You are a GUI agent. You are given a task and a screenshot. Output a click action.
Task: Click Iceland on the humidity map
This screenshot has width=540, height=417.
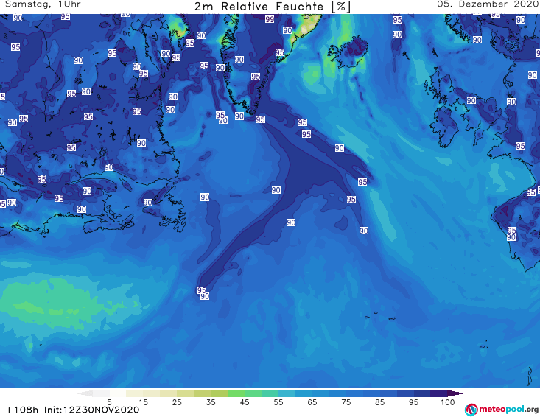pyautogui.click(x=348, y=53)
